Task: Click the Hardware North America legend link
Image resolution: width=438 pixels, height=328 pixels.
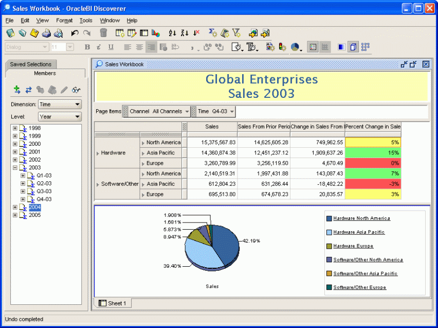Action: (361, 218)
